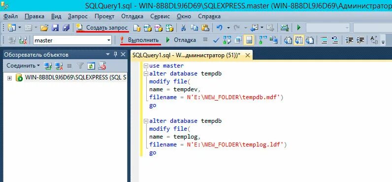The height and width of the screenshot is (182, 392).
Task: Open the Справка menu
Action: click(x=209, y=16)
